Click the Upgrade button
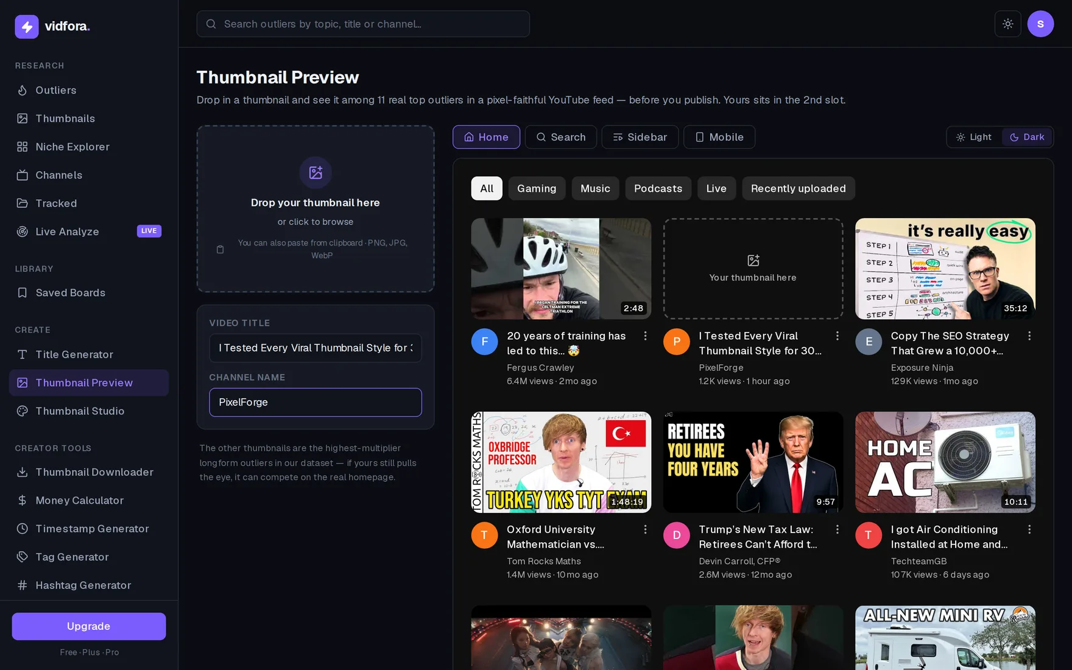The height and width of the screenshot is (670, 1072). pyautogui.click(x=89, y=626)
